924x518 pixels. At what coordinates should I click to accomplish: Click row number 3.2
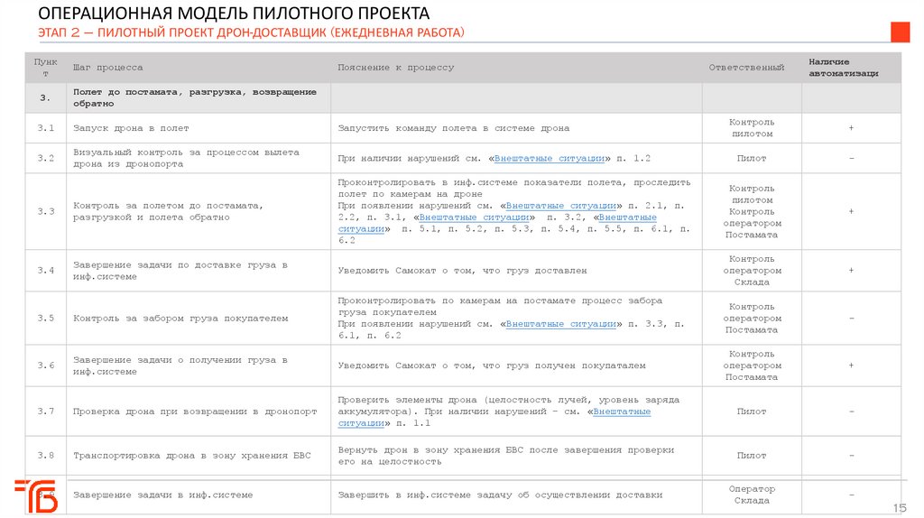[45, 158]
